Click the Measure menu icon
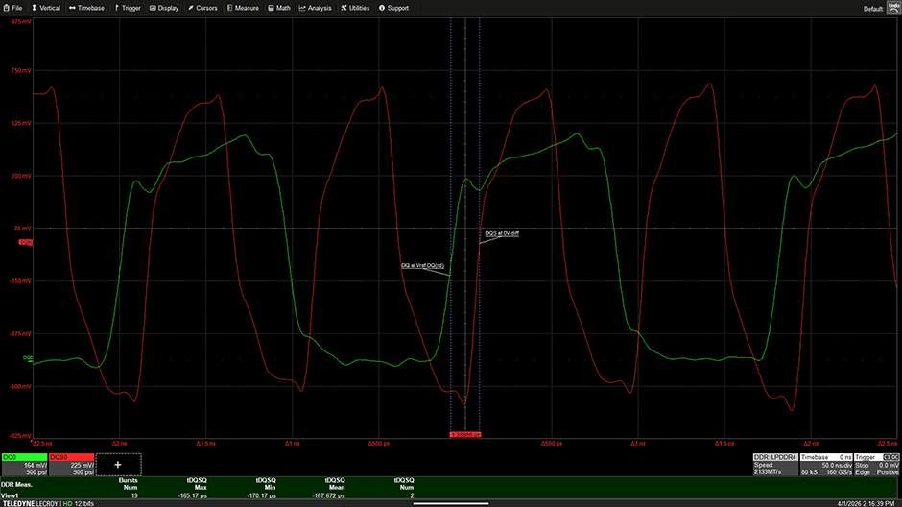This screenshot has height=507, width=902. [229, 8]
